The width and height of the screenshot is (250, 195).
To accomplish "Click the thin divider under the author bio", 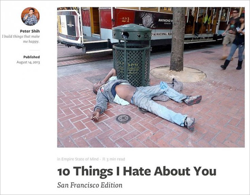I will [34, 50].
